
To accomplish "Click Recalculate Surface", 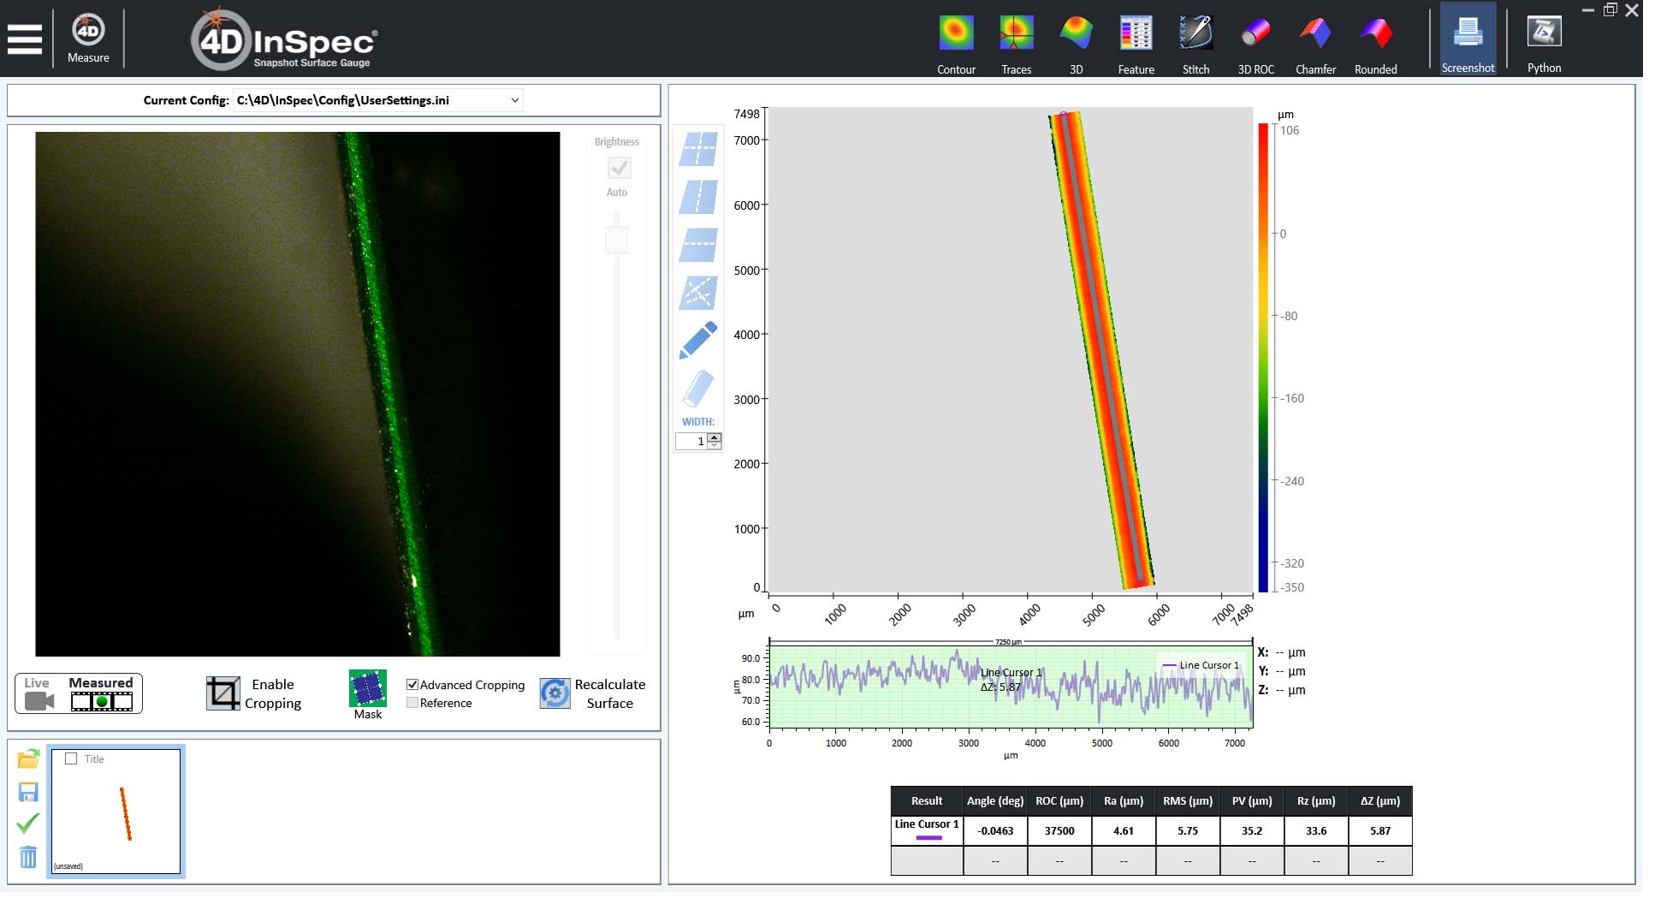I will [593, 693].
